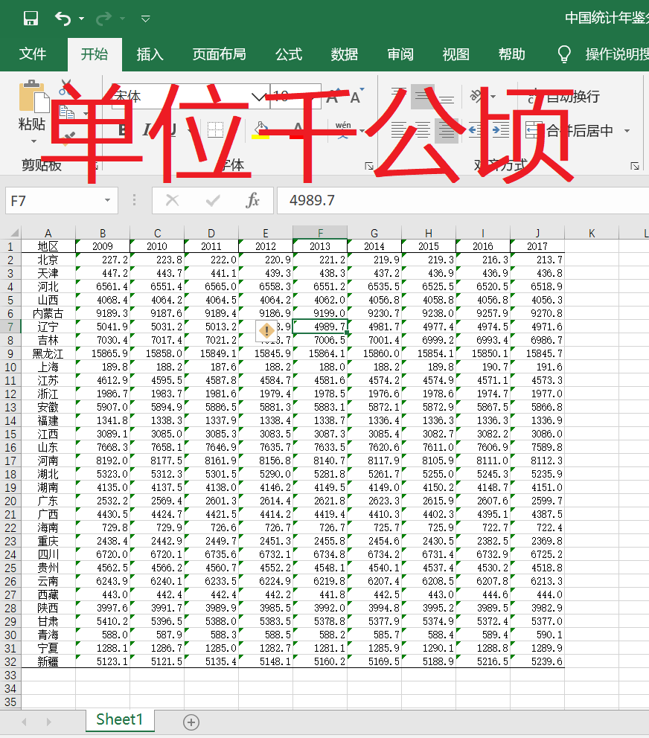The height and width of the screenshot is (738, 649).
Task: Open the Undo history dropdown arrow
Action: tap(80, 18)
